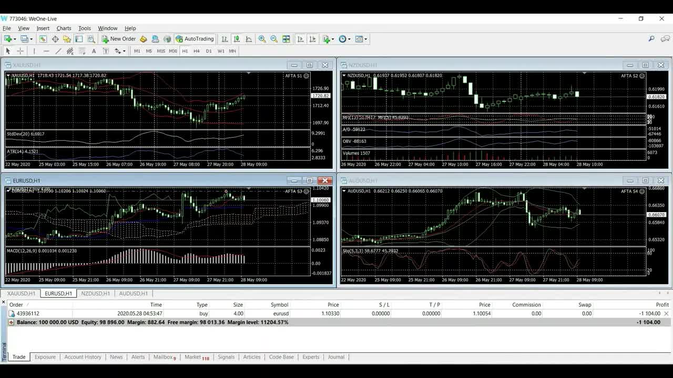Toggle Chart Shift

coord(312,39)
